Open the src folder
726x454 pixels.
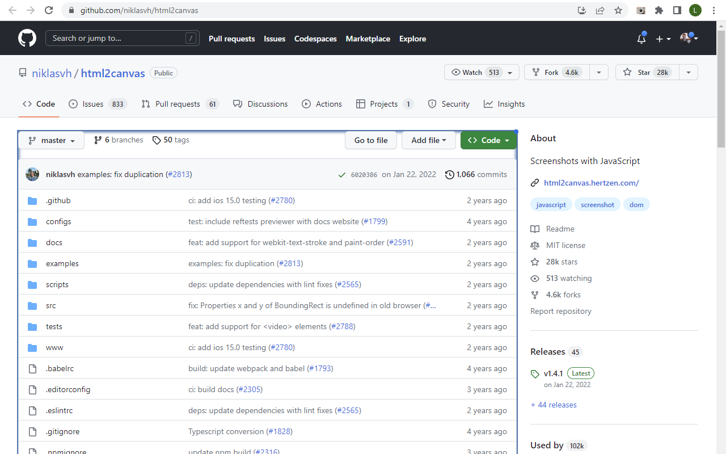point(51,305)
